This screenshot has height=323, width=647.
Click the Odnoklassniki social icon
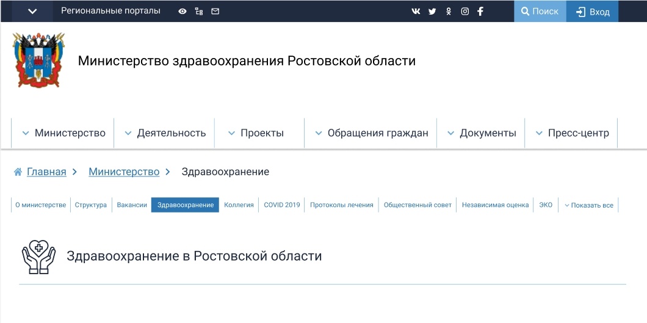pos(449,11)
